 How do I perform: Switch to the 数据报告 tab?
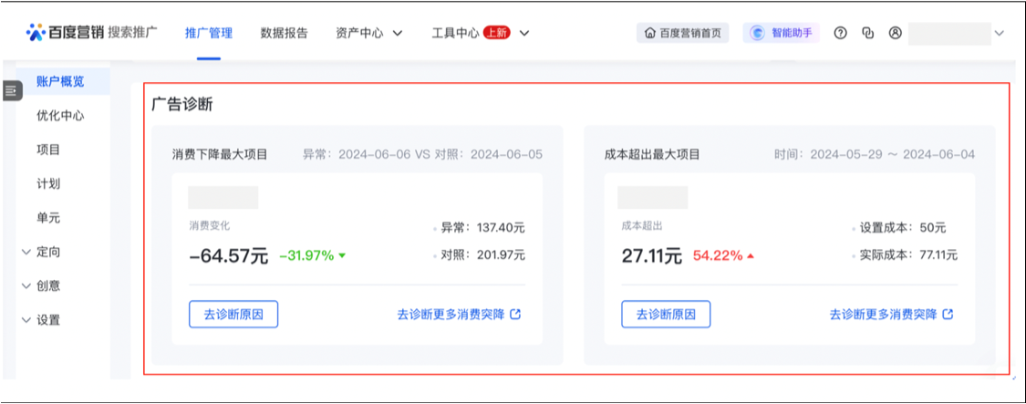(x=284, y=33)
